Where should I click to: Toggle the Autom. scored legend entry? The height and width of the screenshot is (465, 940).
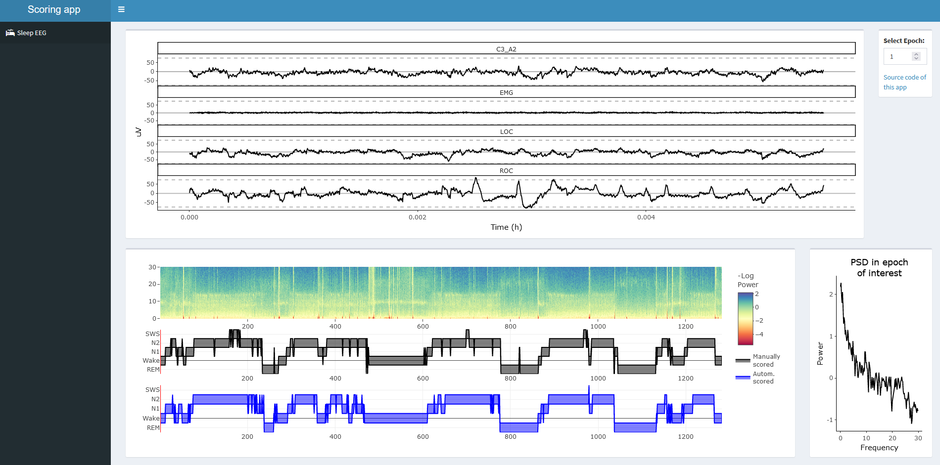click(x=763, y=378)
